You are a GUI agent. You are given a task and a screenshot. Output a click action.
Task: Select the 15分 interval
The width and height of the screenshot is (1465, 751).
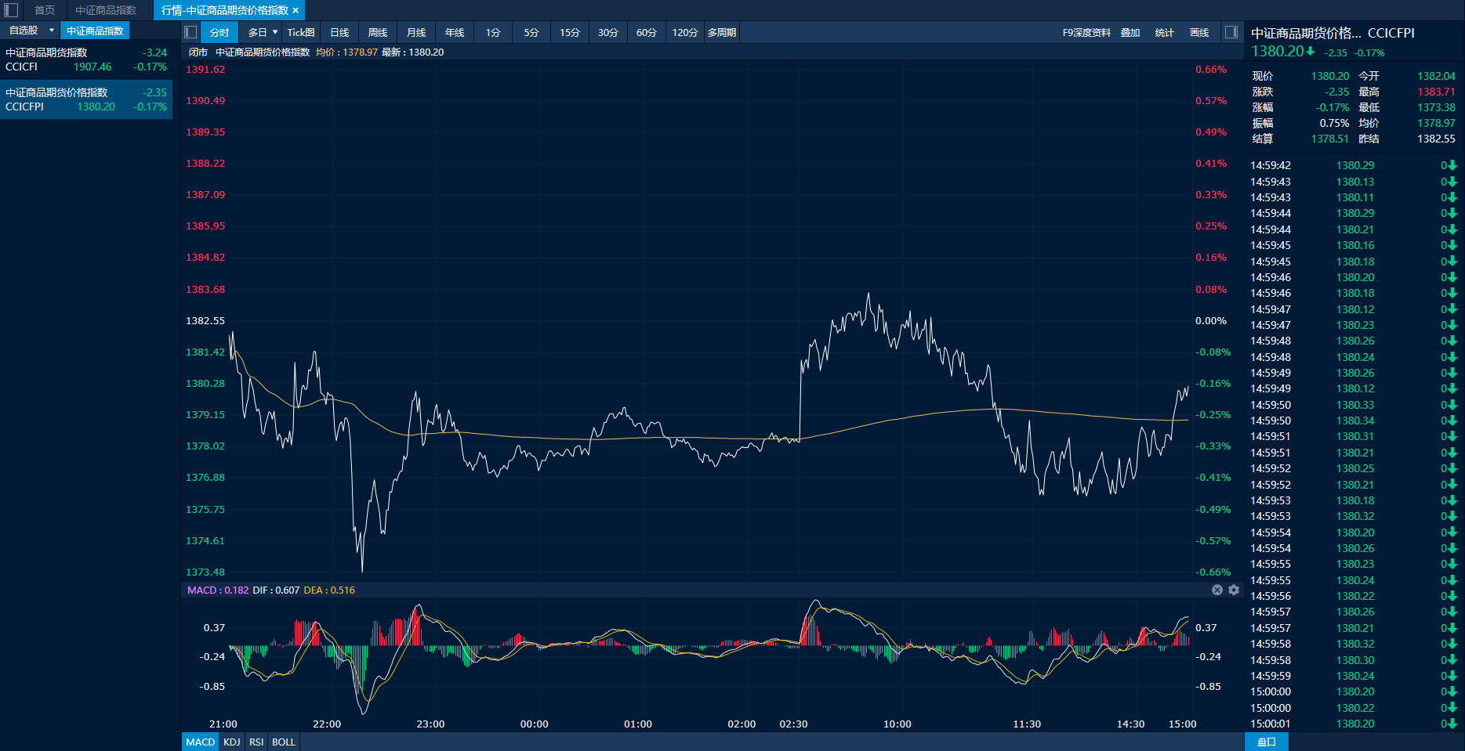pos(569,32)
